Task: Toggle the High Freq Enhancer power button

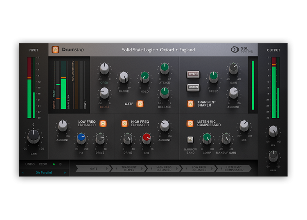Action: (x=124, y=123)
